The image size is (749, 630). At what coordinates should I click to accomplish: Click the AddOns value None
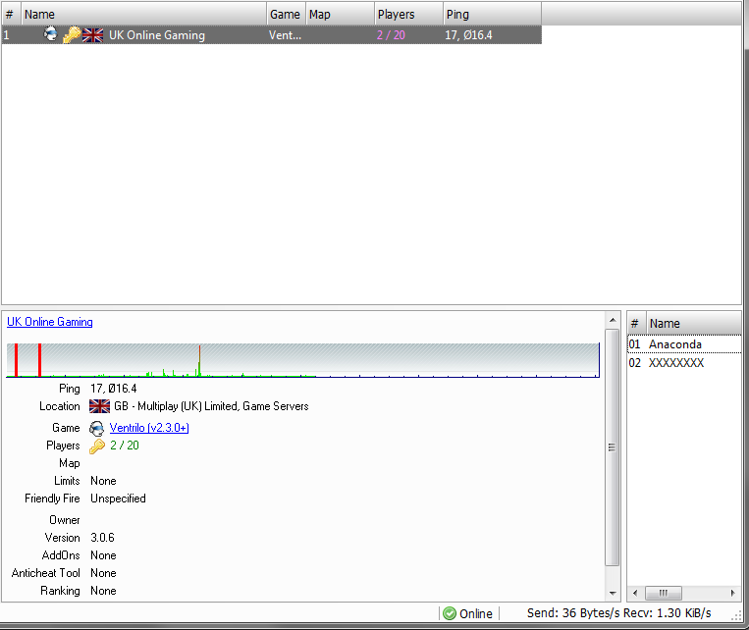point(103,555)
